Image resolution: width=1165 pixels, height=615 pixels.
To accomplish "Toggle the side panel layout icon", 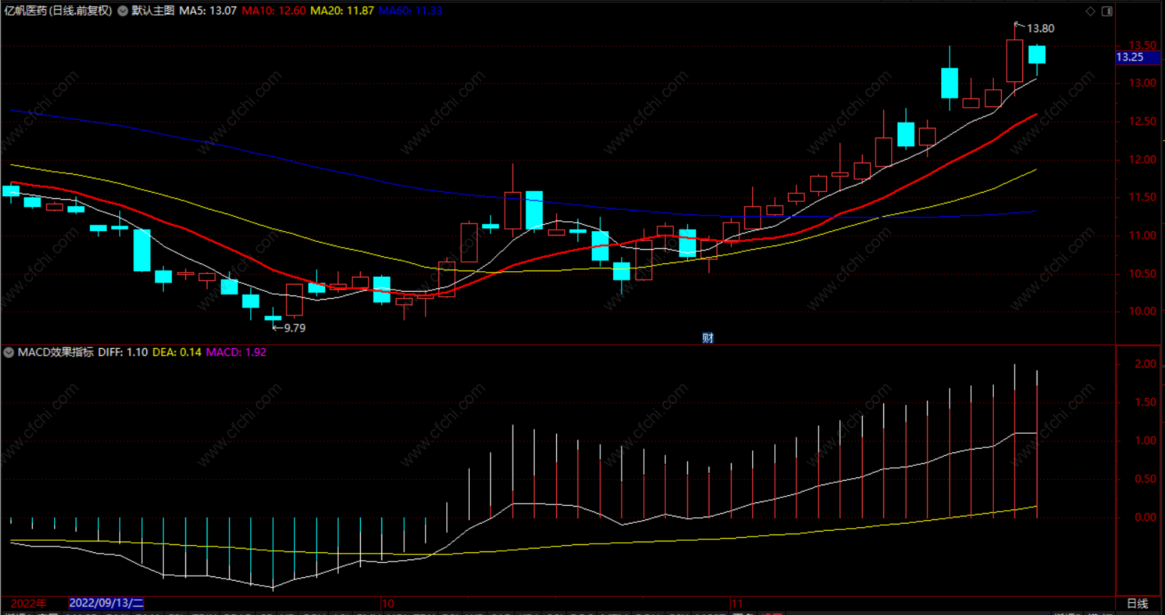I will tap(1107, 11).
